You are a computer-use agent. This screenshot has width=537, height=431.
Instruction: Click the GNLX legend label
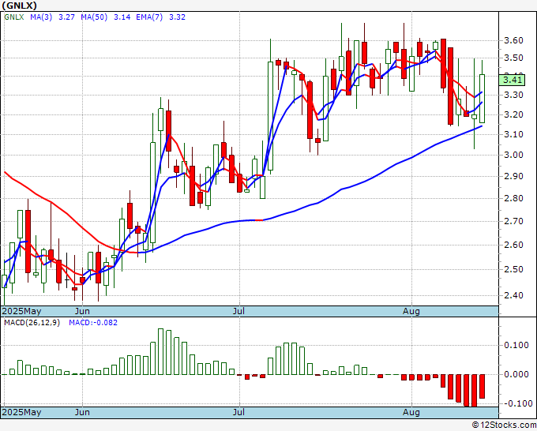click(13, 17)
